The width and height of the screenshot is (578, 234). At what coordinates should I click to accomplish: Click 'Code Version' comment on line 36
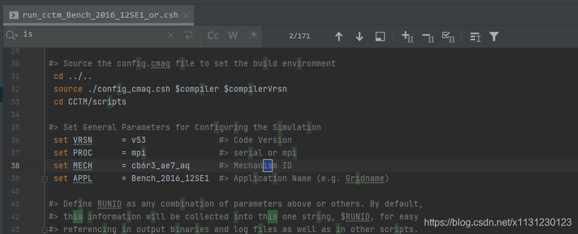tap(262, 140)
